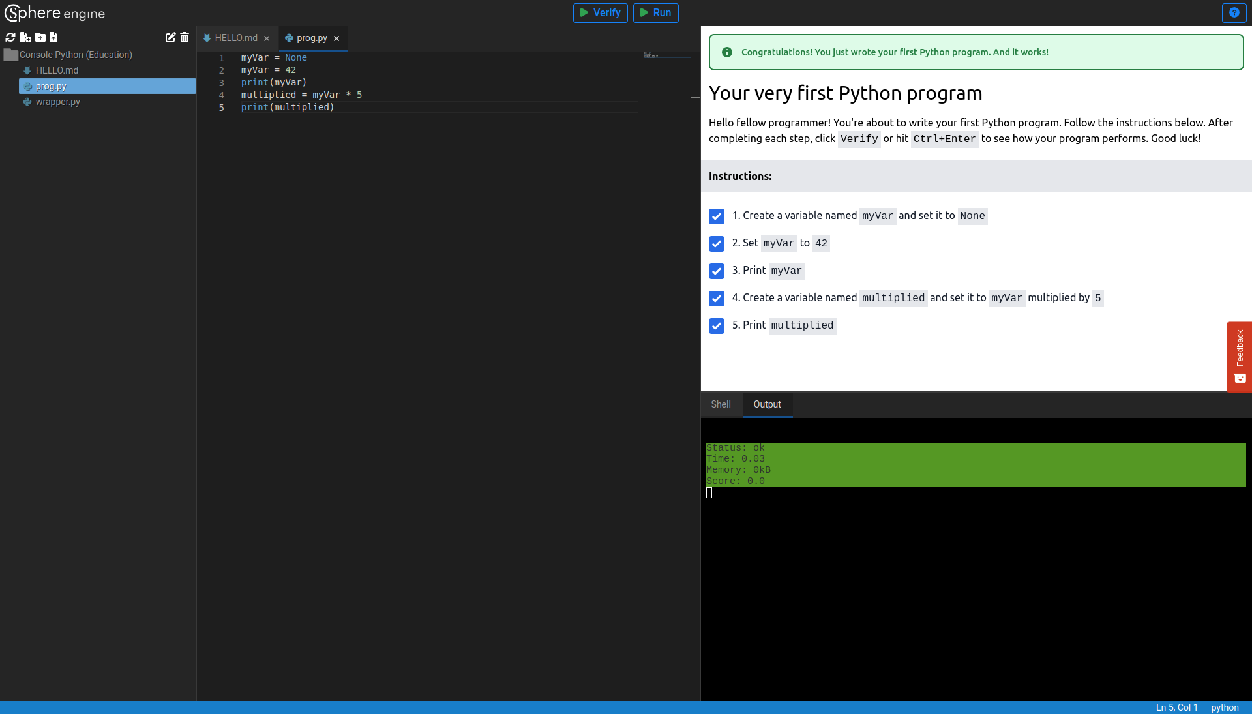Click the Verify button to check code
1252x714 pixels.
pos(599,13)
